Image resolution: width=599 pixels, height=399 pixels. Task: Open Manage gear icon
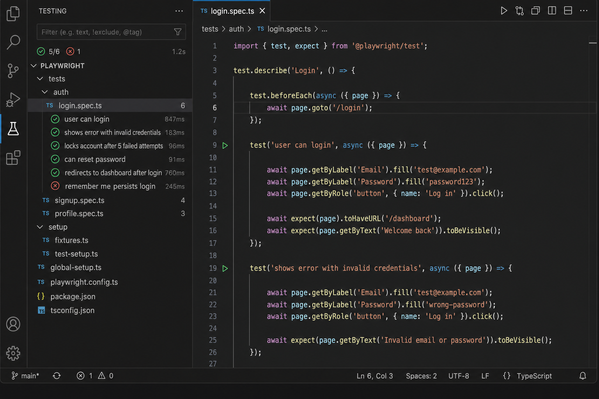tap(13, 353)
